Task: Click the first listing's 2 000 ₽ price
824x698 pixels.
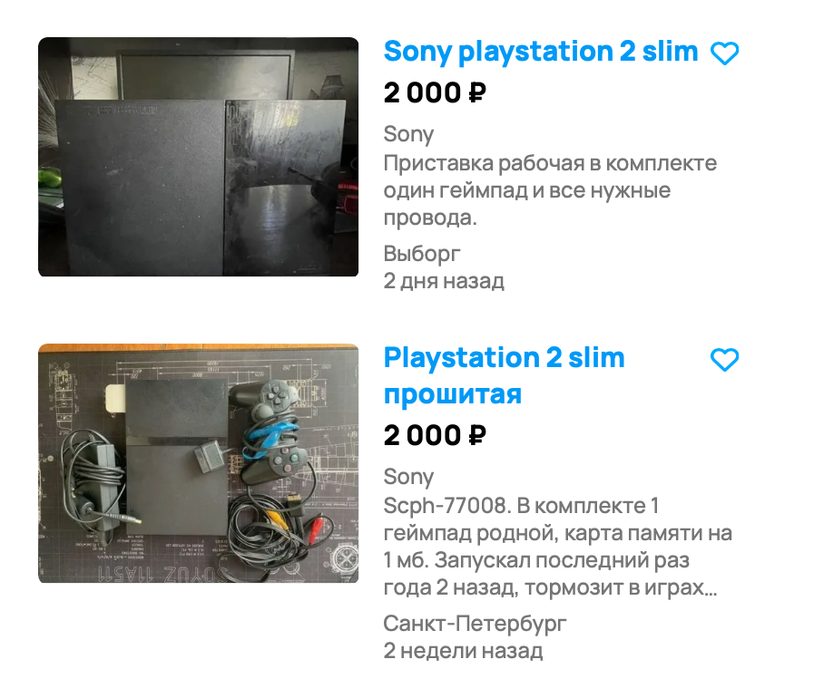Action: (x=435, y=92)
